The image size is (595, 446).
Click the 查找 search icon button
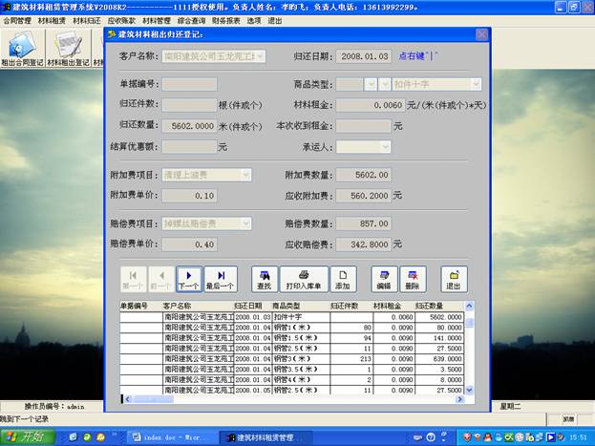265,278
